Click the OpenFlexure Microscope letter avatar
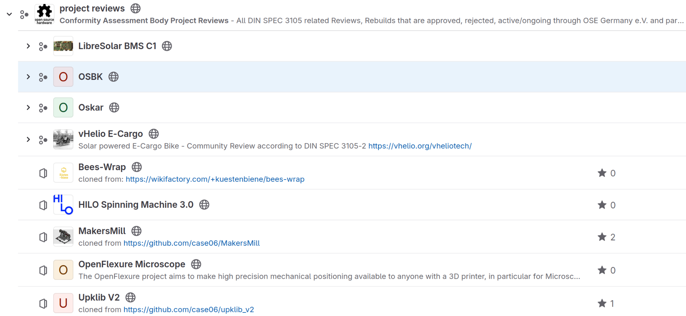The width and height of the screenshot is (686, 316). click(63, 270)
